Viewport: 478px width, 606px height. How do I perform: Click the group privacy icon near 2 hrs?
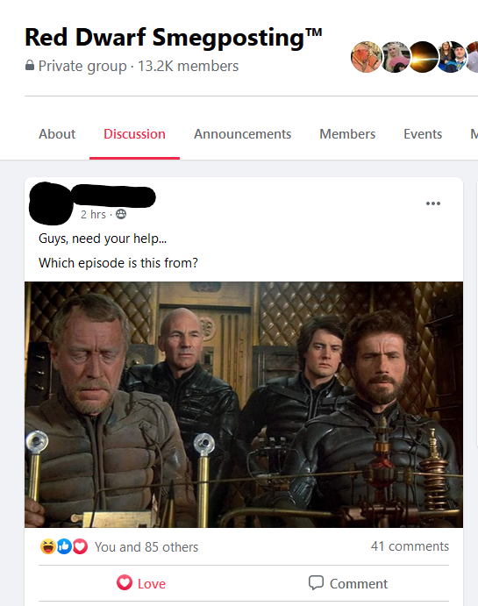(x=121, y=214)
